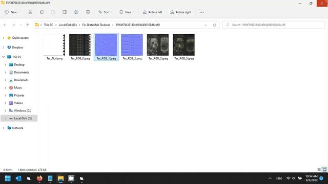Click Local Disk (D:) breadcrumb

[x=68, y=25]
